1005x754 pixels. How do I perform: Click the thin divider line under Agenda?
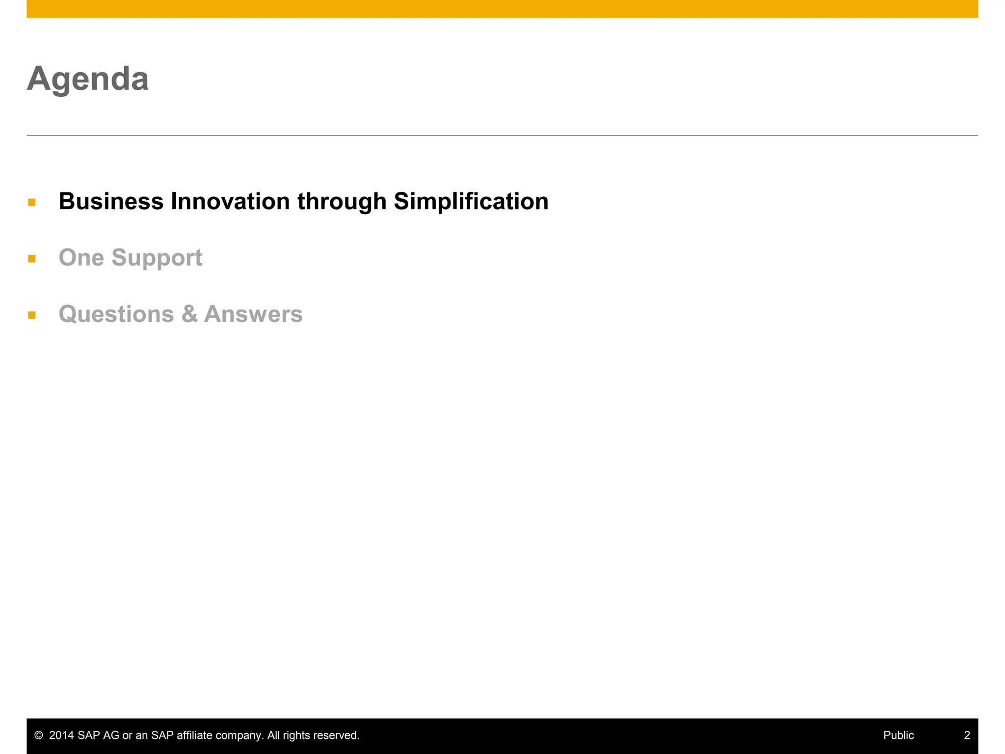(502, 135)
